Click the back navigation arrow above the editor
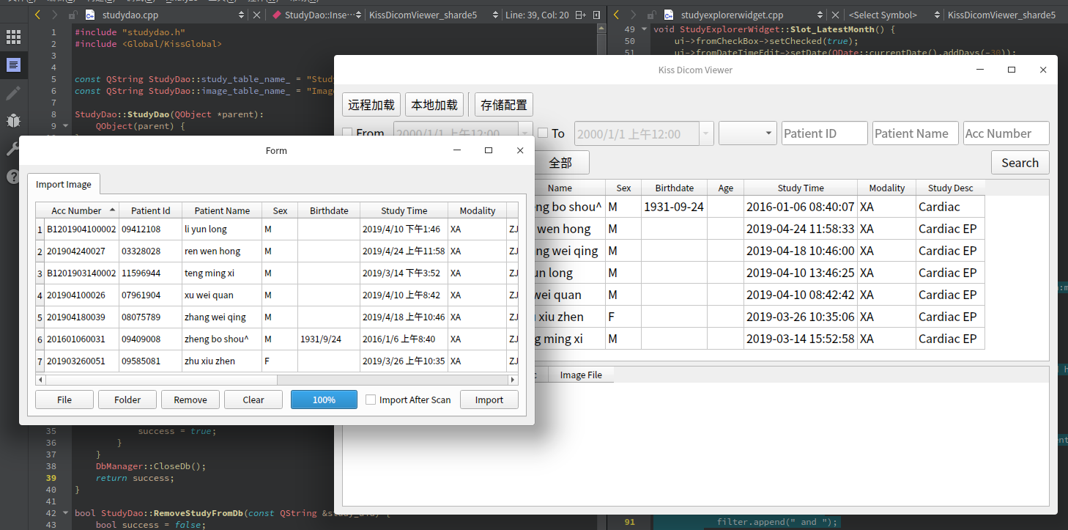This screenshot has width=1068, height=530. point(38,14)
